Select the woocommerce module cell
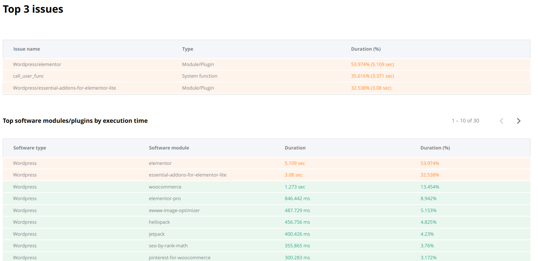This screenshot has width=538, height=261. click(165, 187)
